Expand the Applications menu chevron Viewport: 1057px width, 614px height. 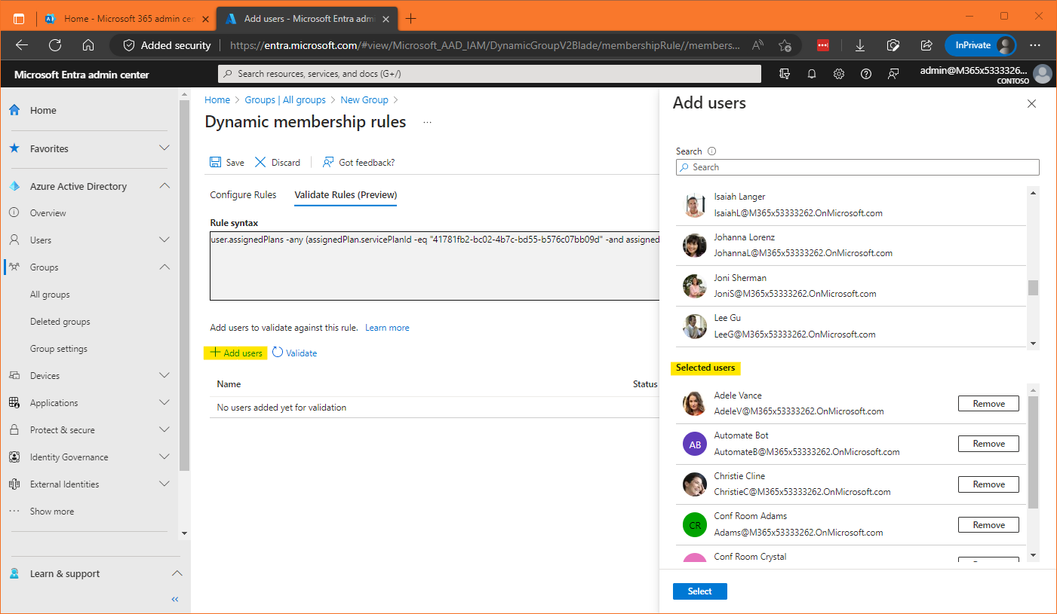164,403
